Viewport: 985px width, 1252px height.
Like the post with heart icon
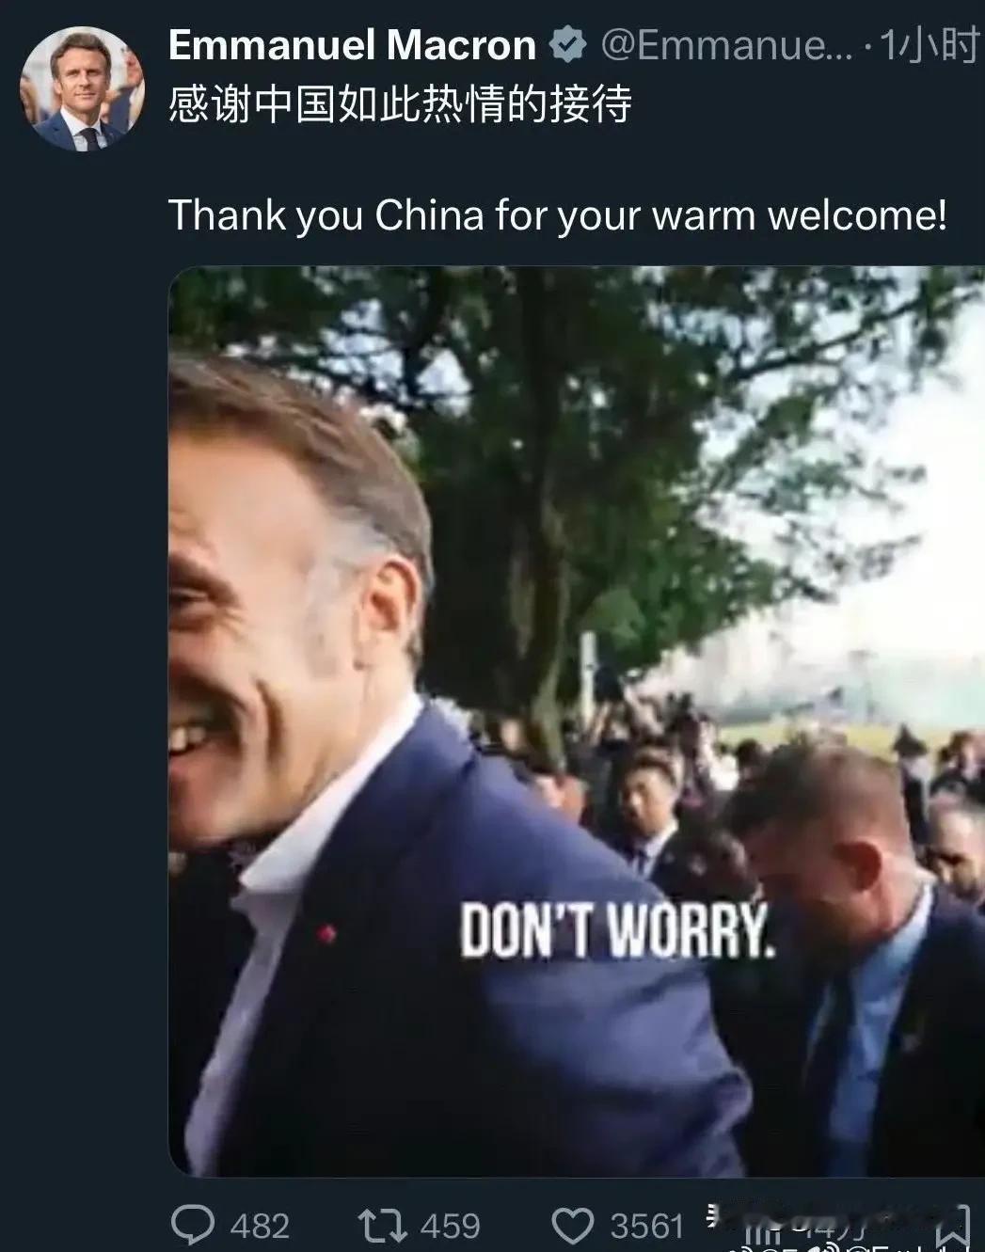[x=573, y=1226]
